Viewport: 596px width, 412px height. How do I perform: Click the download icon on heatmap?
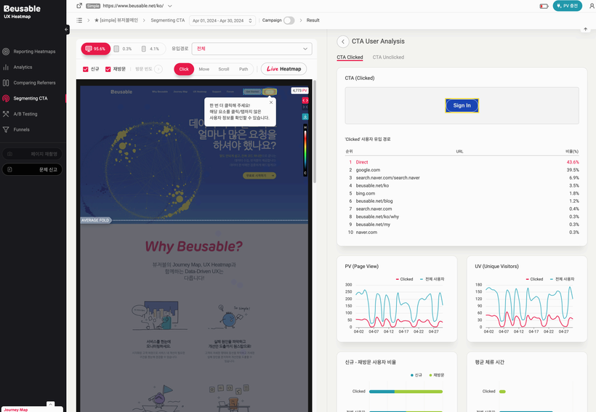point(306,116)
